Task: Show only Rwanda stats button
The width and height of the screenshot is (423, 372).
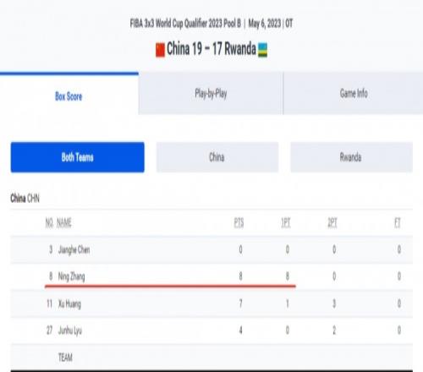Action: [x=351, y=157]
